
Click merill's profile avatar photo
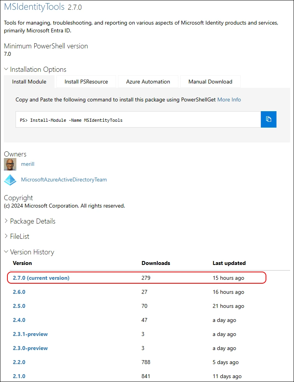click(x=10, y=164)
